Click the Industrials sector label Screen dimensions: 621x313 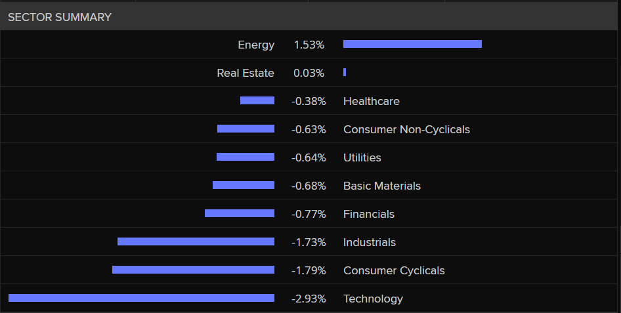coord(369,242)
